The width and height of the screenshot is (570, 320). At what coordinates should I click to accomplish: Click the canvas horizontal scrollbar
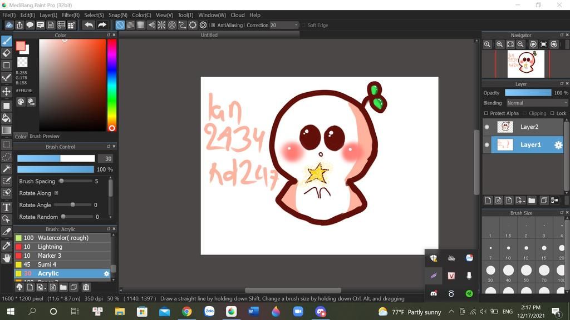[x=293, y=290]
